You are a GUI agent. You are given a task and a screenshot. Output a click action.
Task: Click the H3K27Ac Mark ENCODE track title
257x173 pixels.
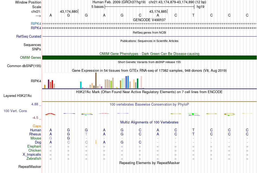[149, 92]
